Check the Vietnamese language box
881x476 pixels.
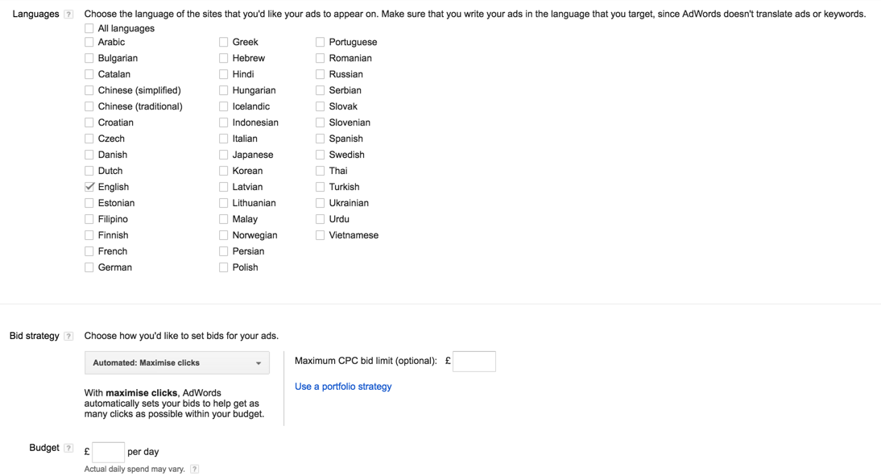point(321,235)
